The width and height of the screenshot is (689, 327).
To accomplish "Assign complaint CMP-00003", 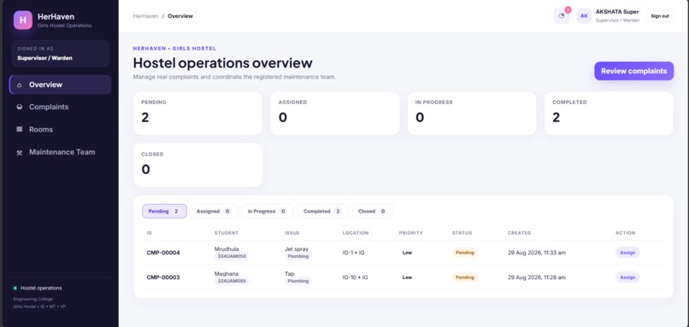I will tap(627, 277).
